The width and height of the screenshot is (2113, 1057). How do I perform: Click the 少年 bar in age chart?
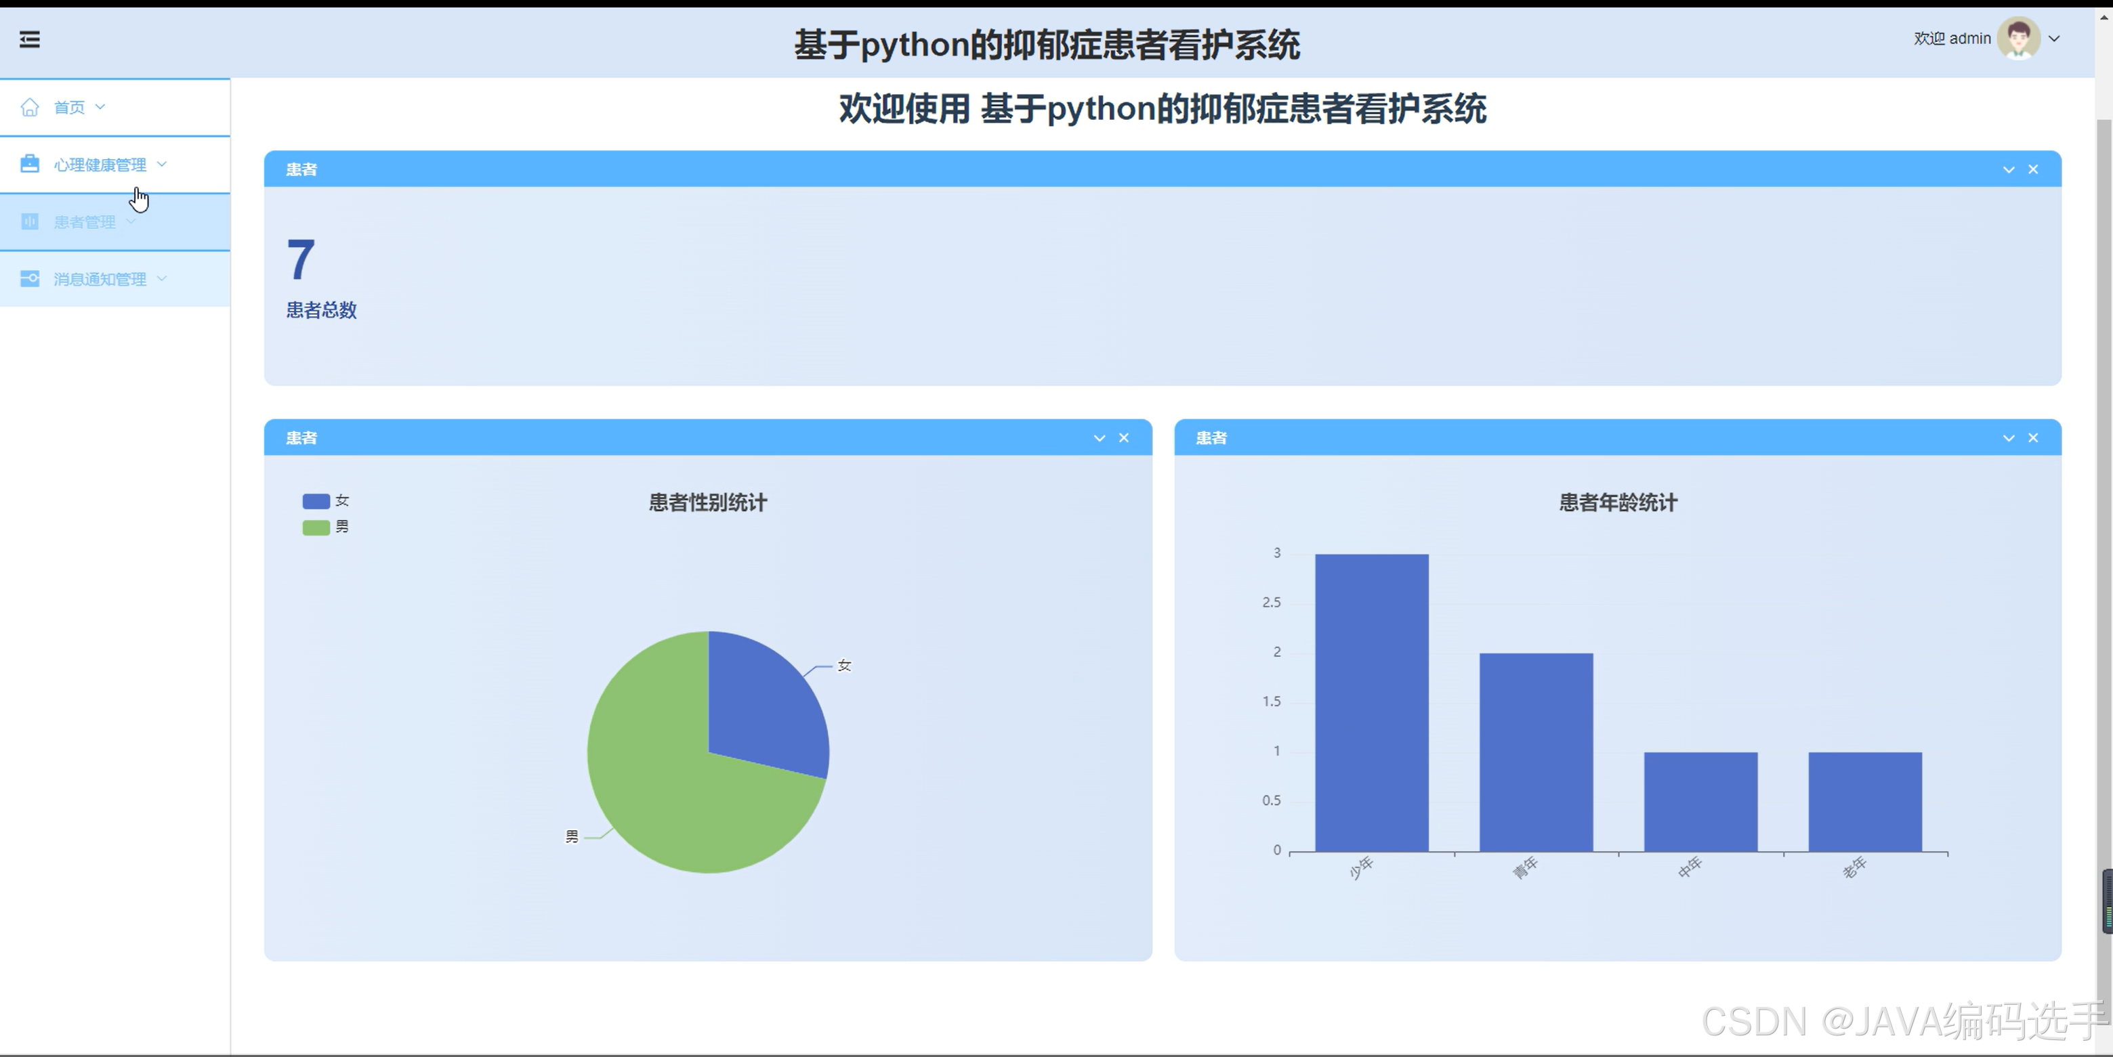[1371, 702]
